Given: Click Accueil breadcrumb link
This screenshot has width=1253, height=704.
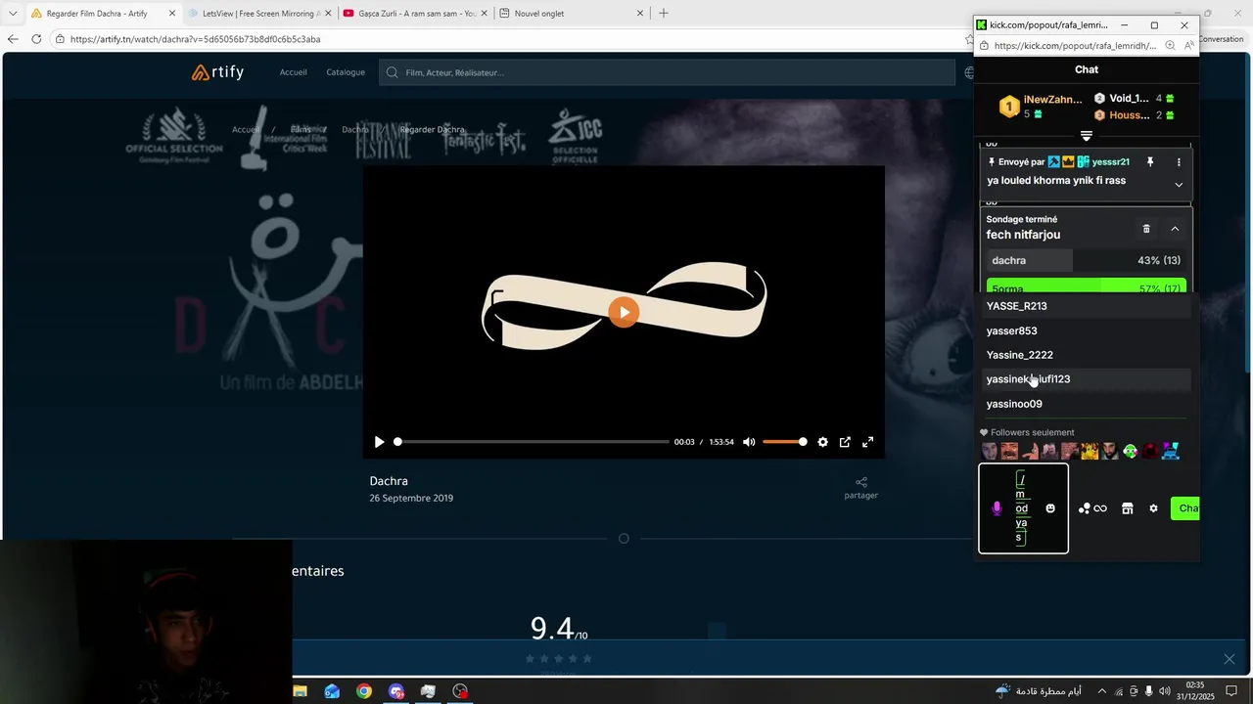Looking at the screenshot, I should 246,129.
